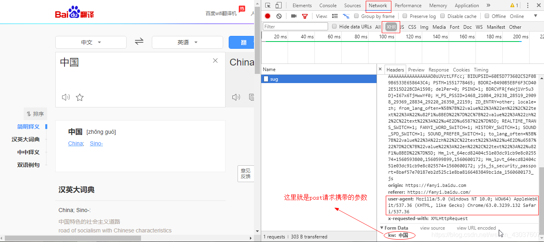
Task: Toggle the device toolbar icon
Action: point(278,6)
